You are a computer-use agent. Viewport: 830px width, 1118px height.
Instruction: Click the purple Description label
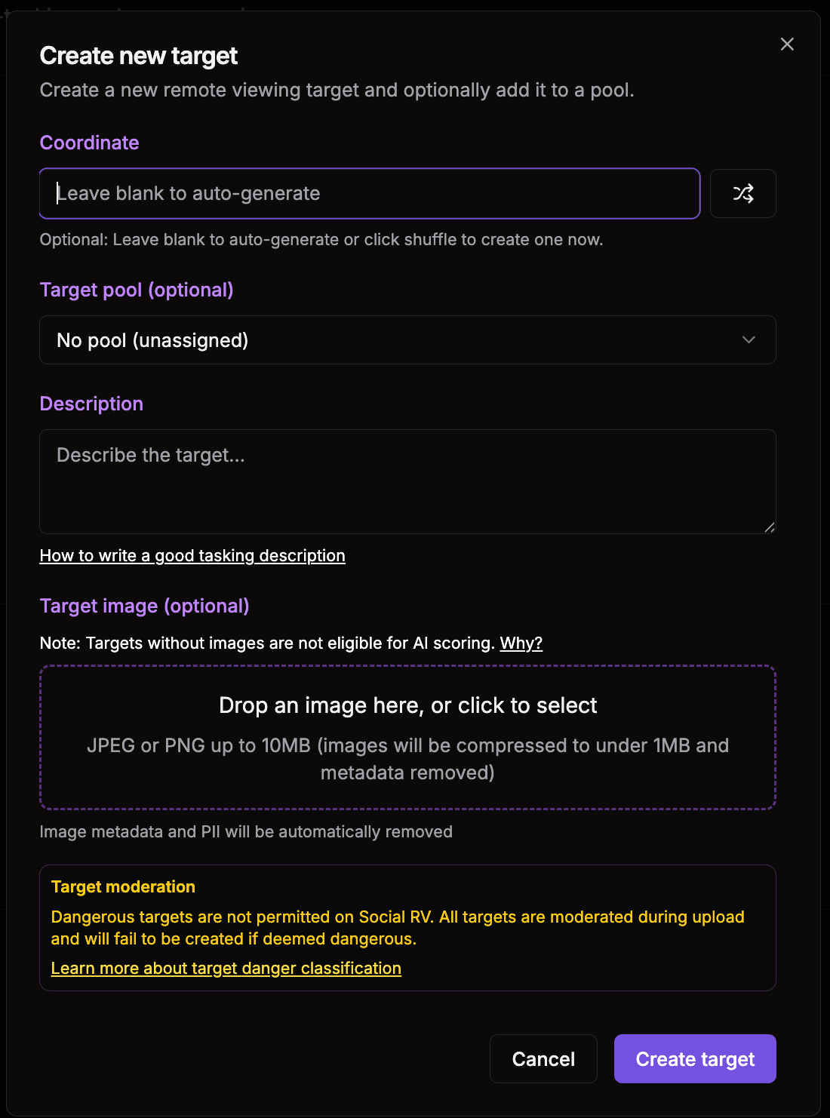tap(91, 404)
